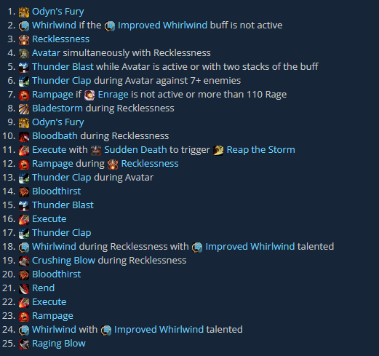
Task: Click the Crushing Blow icon in item 19
Action: pyautogui.click(x=24, y=261)
